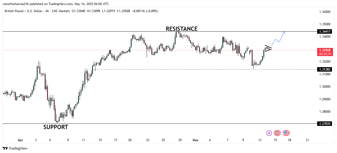This screenshot has height=153, width=337.
Task: Click the Apr label on the time axis
Action: point(21,140)
